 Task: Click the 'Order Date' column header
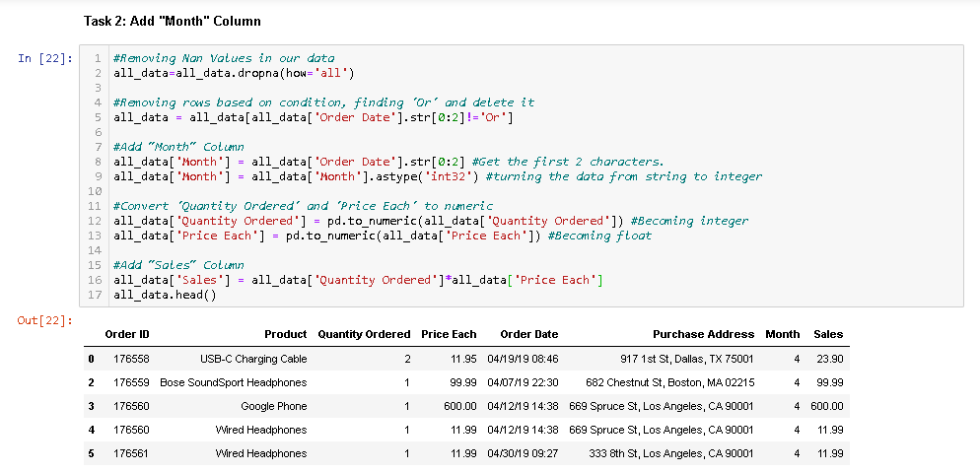[529, 334]
